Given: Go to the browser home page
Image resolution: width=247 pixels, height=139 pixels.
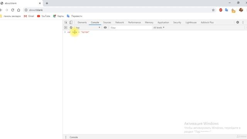Looking at the screenshot, I should [19, 10].
